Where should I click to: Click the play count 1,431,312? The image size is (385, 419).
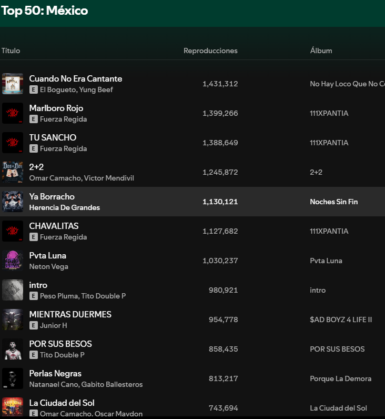click(x=220, y=84)
